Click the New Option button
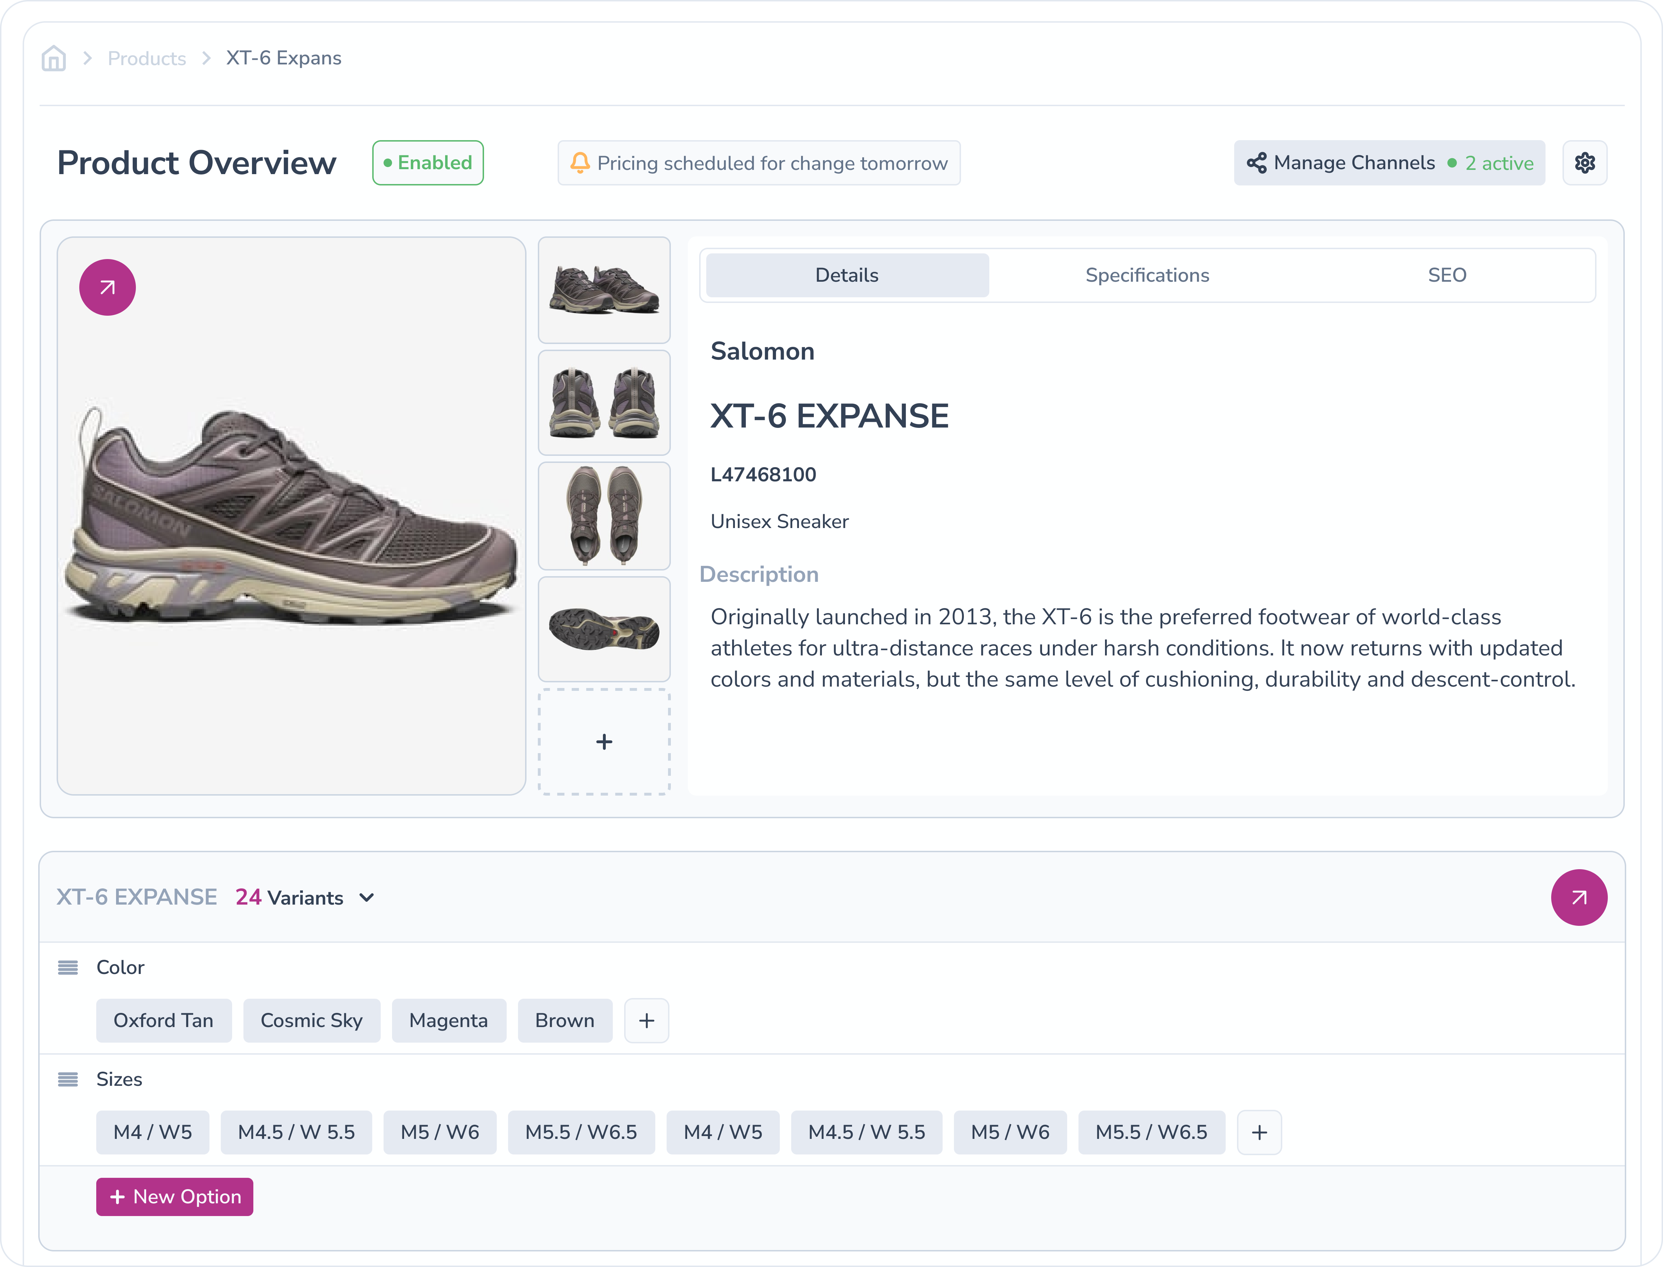The height and width of the screenshot is (1267, 1663). point(175,1197)
